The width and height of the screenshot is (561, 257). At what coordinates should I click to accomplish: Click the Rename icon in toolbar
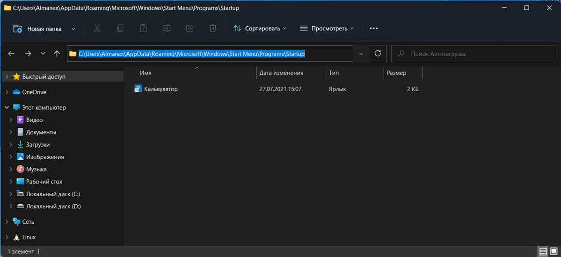click(167, 29)
